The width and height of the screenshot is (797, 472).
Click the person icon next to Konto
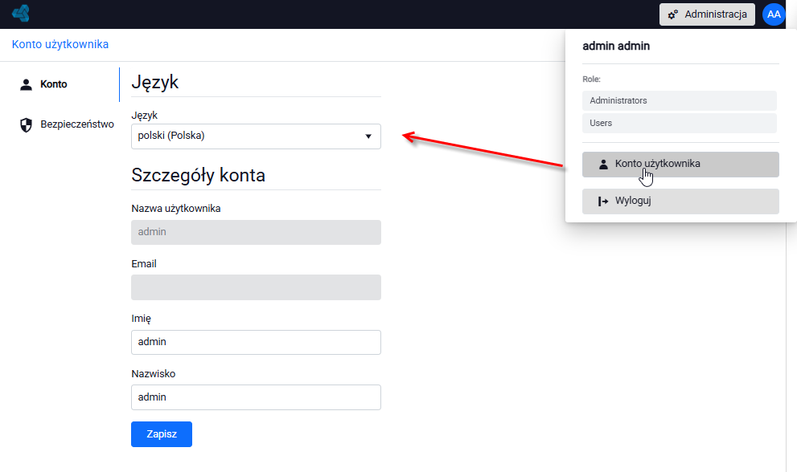click(26, 84)
